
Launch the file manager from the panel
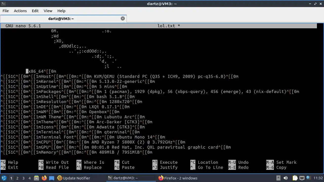(x=36, y=178)
